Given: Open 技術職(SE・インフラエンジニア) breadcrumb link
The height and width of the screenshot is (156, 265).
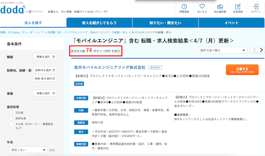Looking at the screenshot, I should click(x=87, y=32).
